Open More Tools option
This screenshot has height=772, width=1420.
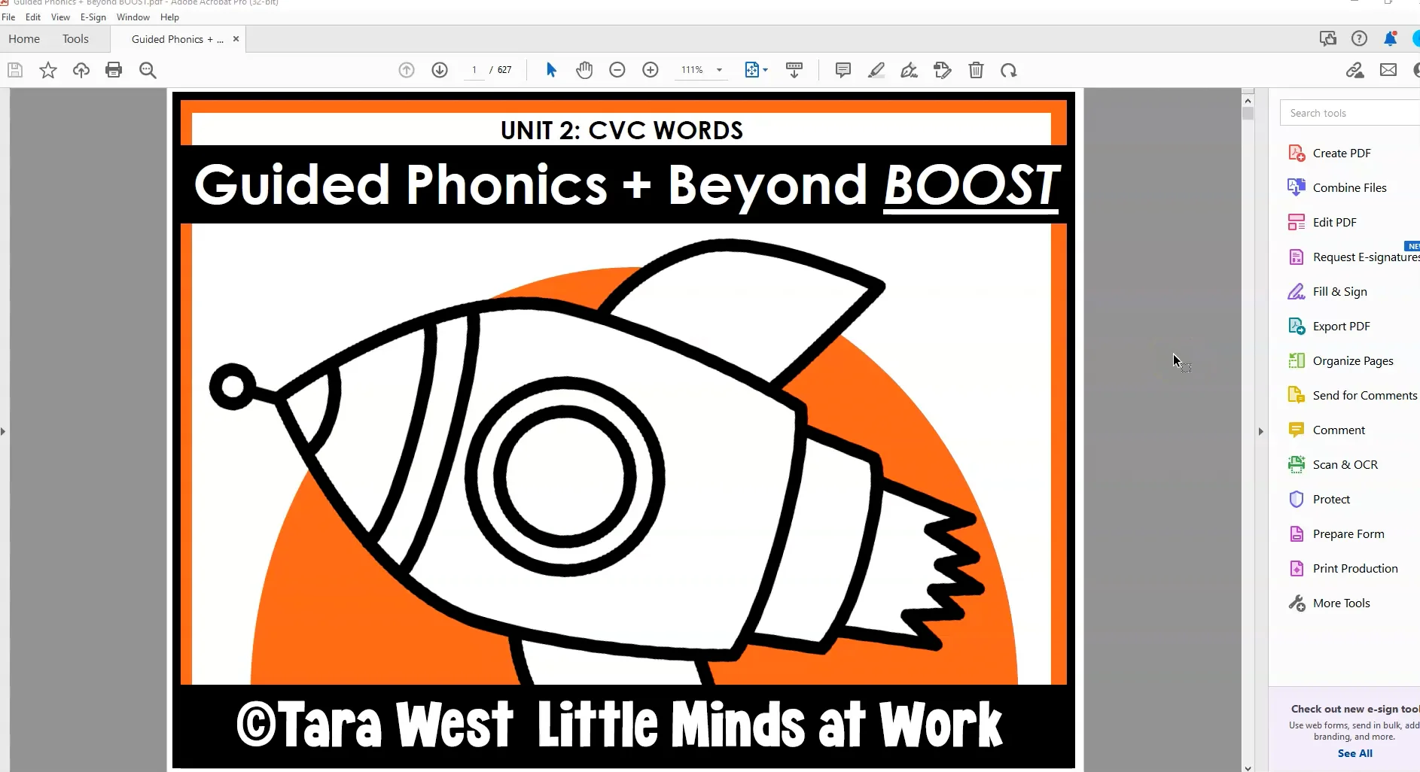(1340, 603)
